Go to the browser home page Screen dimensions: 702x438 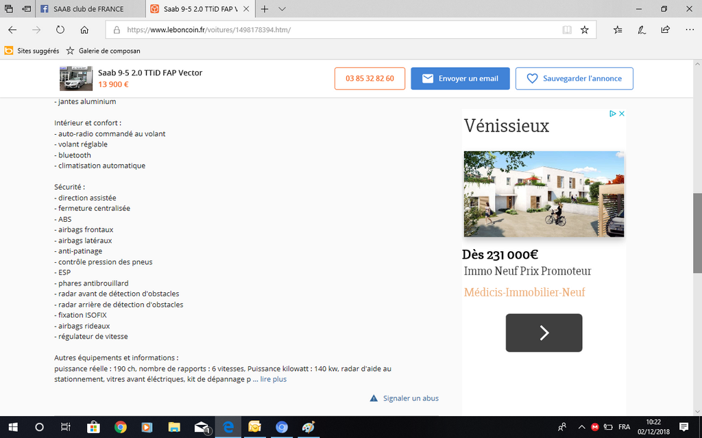click(84, 30)
